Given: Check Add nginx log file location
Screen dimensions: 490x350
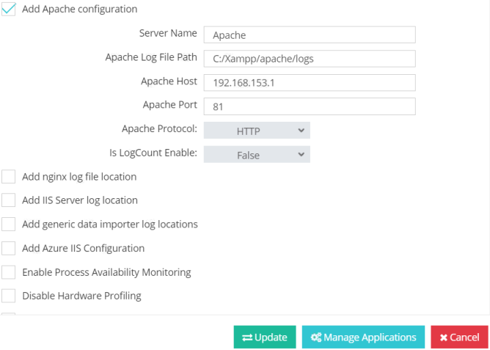Looking at the screenshot, I should 9,177.
